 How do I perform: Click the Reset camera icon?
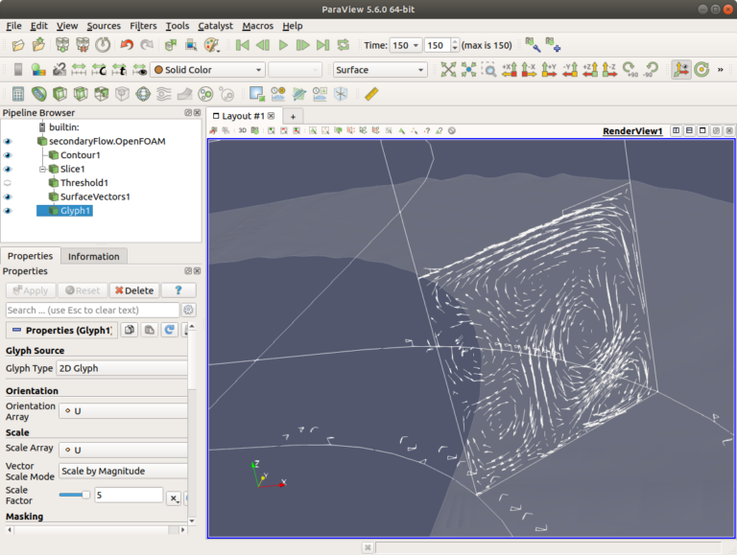(447, 70)
